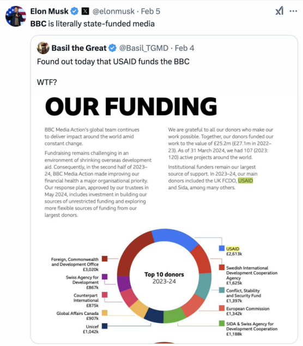Screen dimensions: 303x346
Task: Click the navy Unicef legend swatch
Action: pos(105,326)
